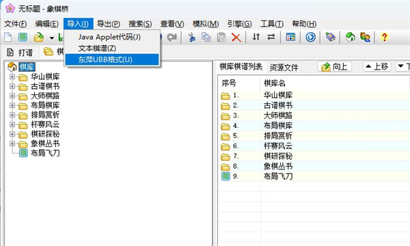Expand the 古谱棋书 tree node
This screenshot has height=246, width=410.
(x=12, y=86)
